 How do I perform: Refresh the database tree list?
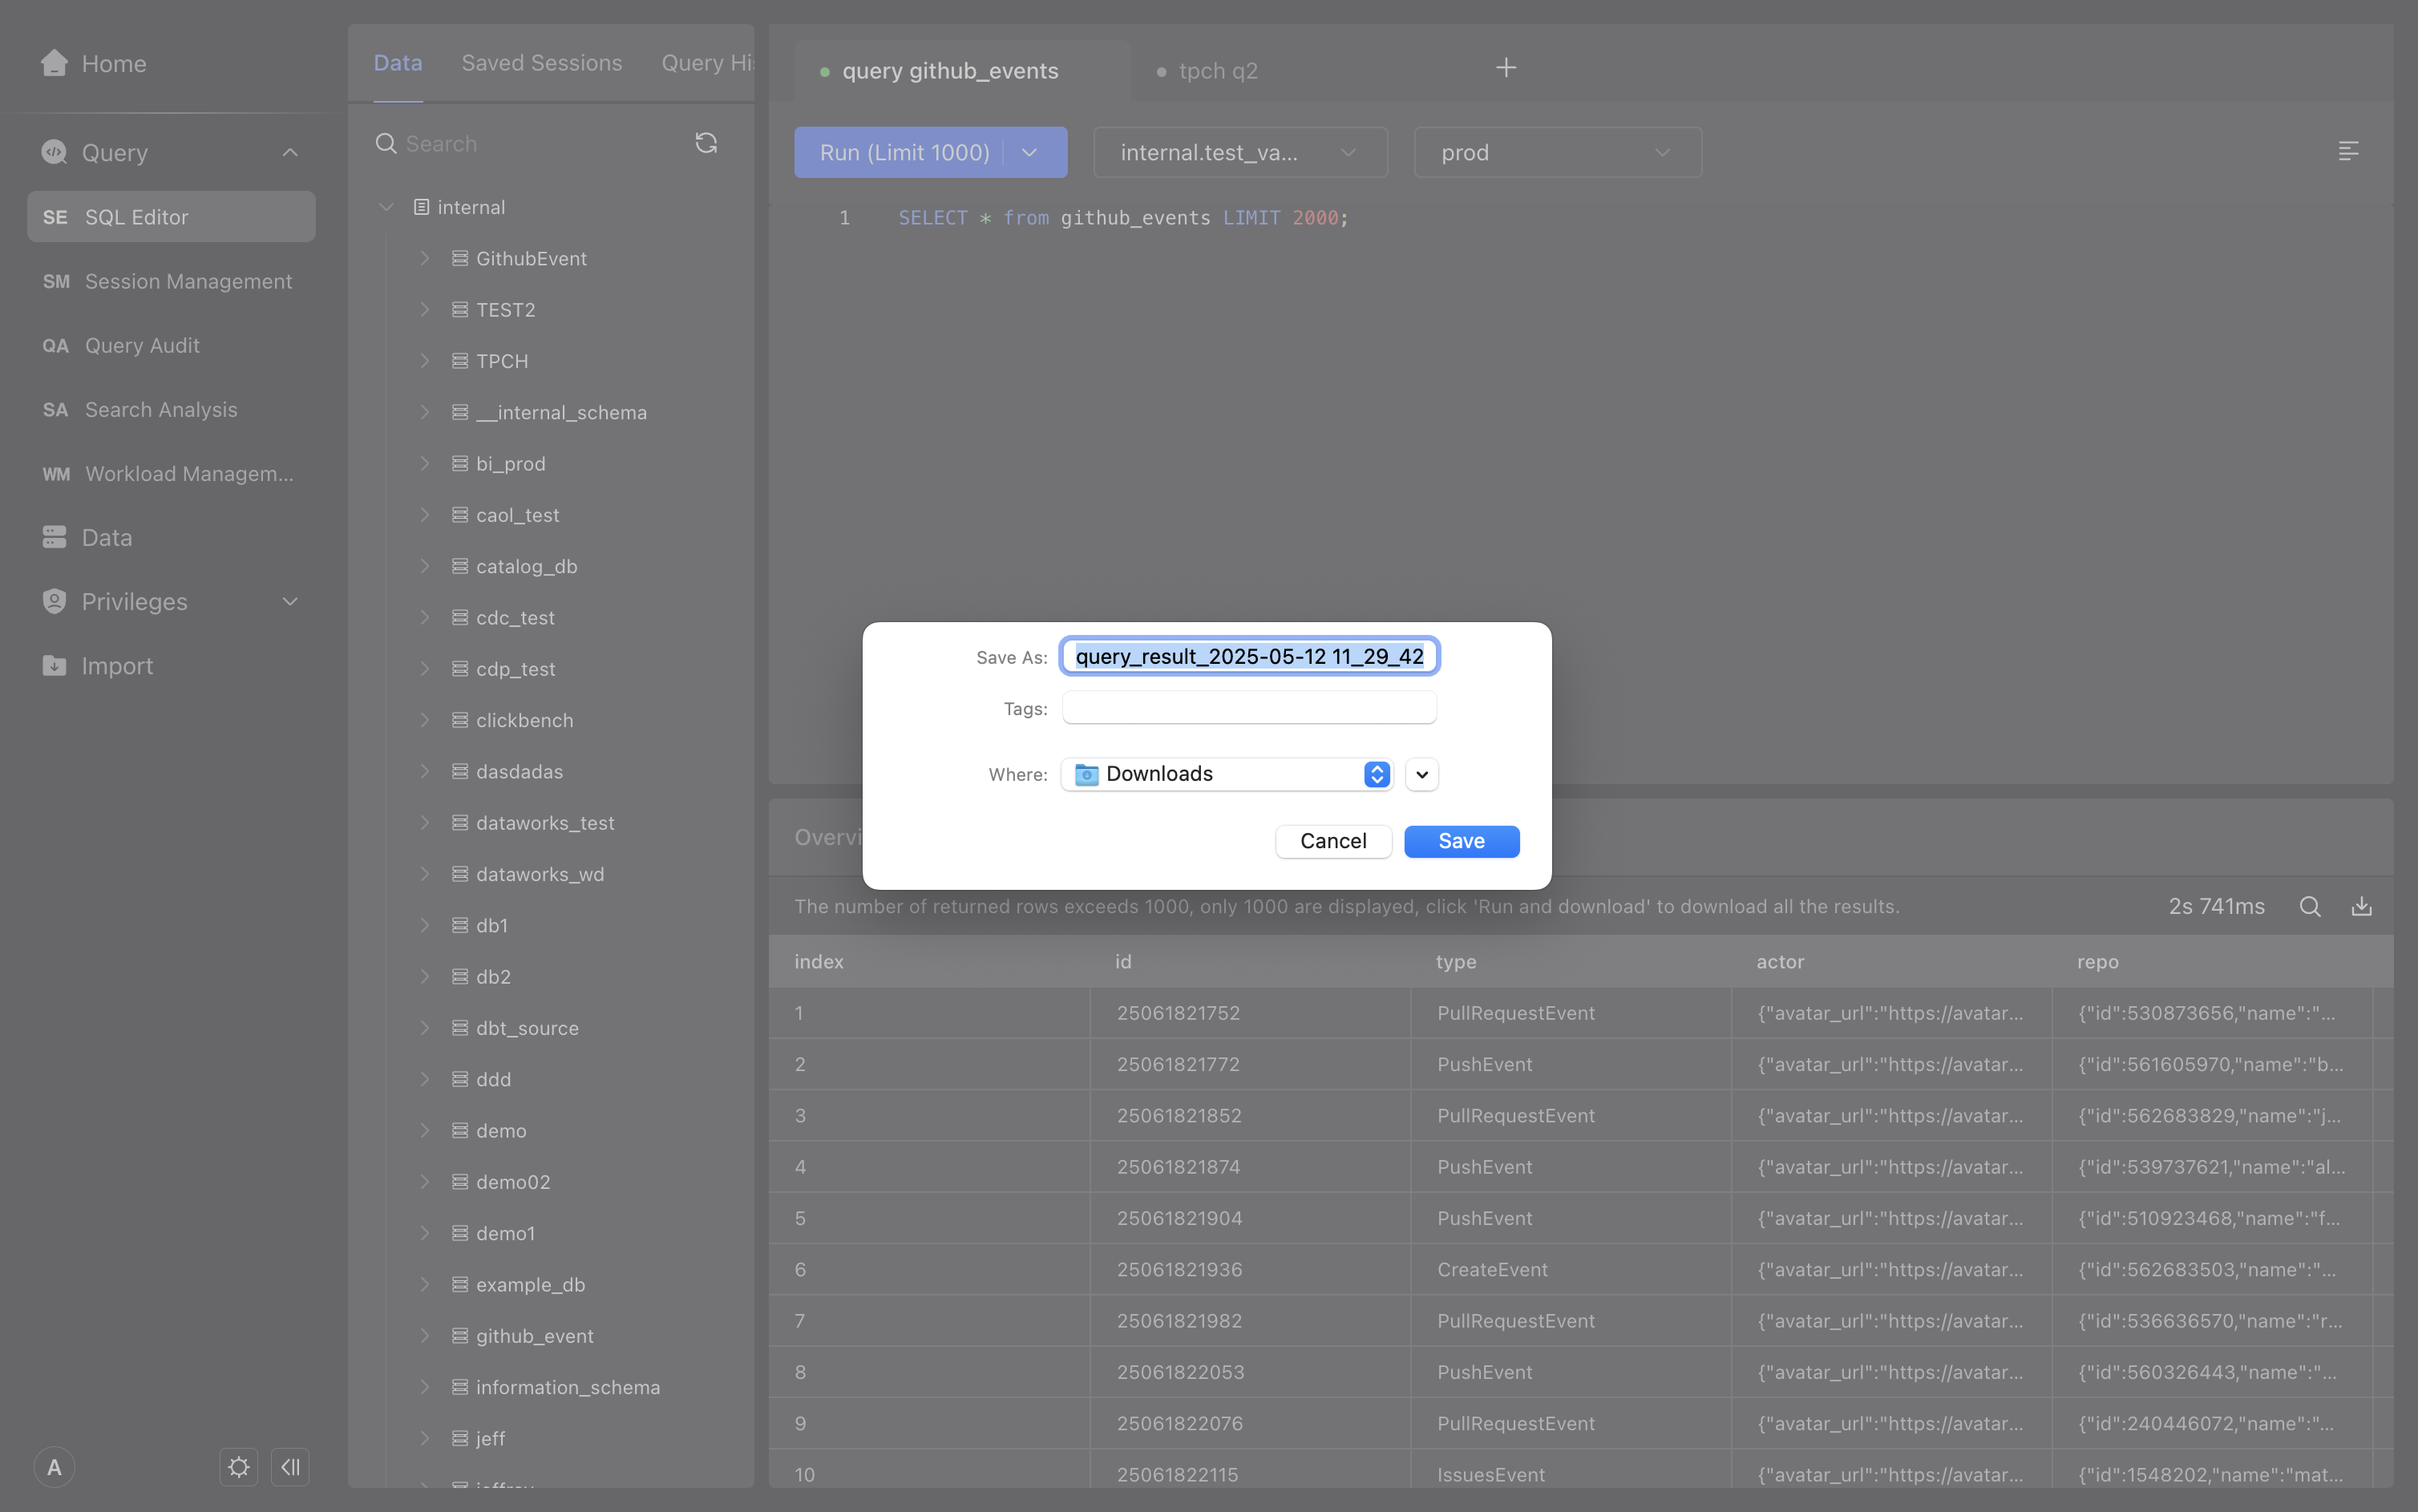[706, 143]
